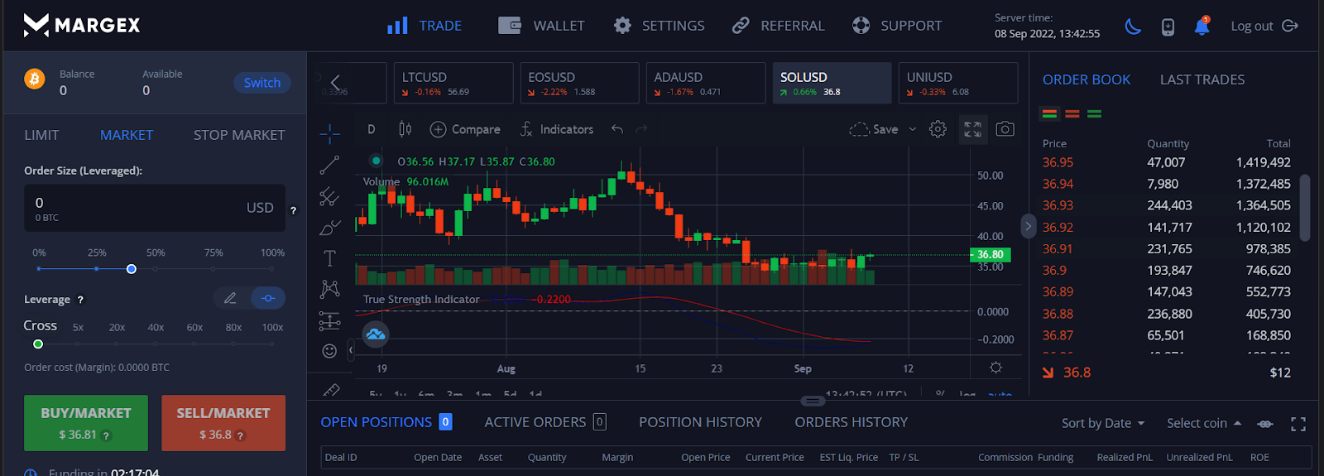Click the Switch balance button
The height and width of the screenshot is (476, 1324).
pos(261,83)
